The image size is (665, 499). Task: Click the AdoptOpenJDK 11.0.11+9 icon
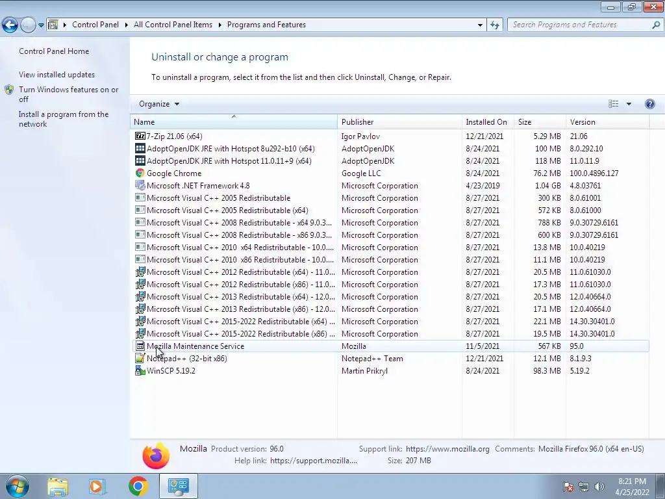click(x=140, y=161)
